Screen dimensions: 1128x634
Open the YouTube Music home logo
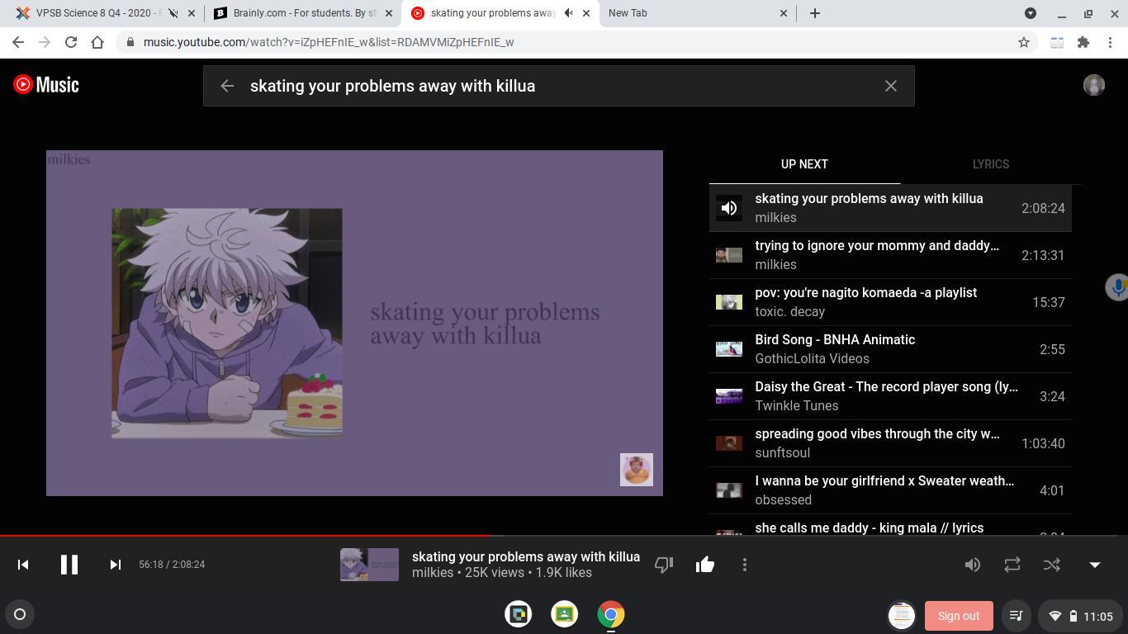pyautogui.click(x=46, y=84)
